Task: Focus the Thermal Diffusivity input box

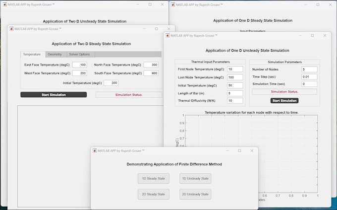Action: pos(234,101)
